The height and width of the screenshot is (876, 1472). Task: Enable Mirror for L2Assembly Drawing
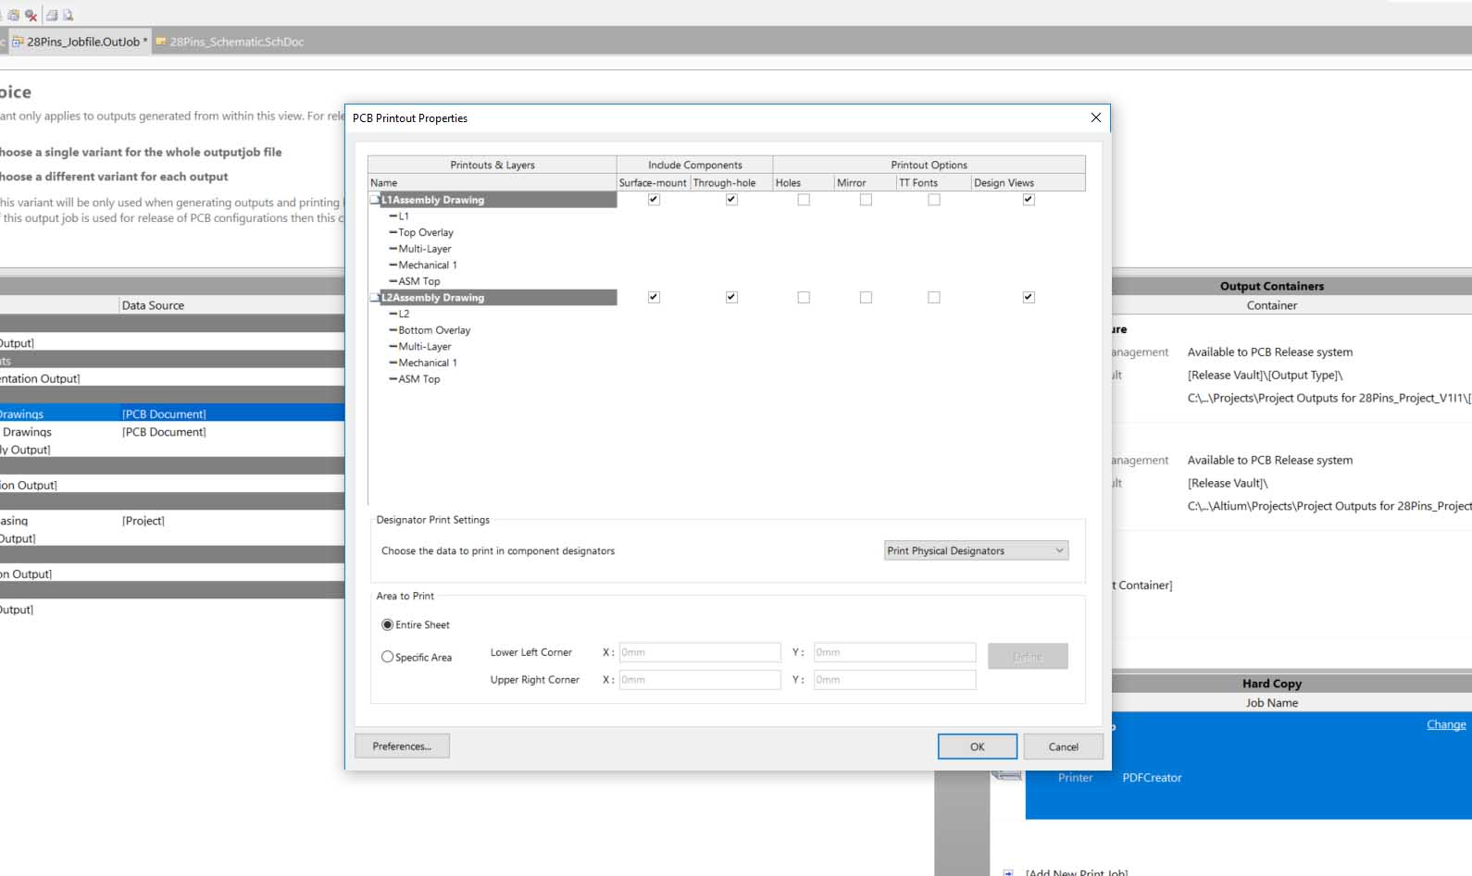click(866, 298)
